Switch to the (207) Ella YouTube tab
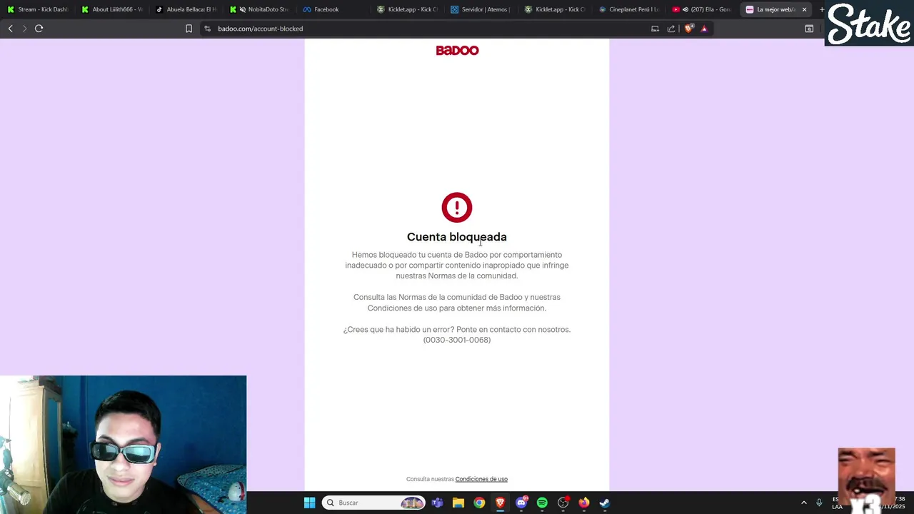The width and height of the screenshot is (914, 514). (702, 9)
